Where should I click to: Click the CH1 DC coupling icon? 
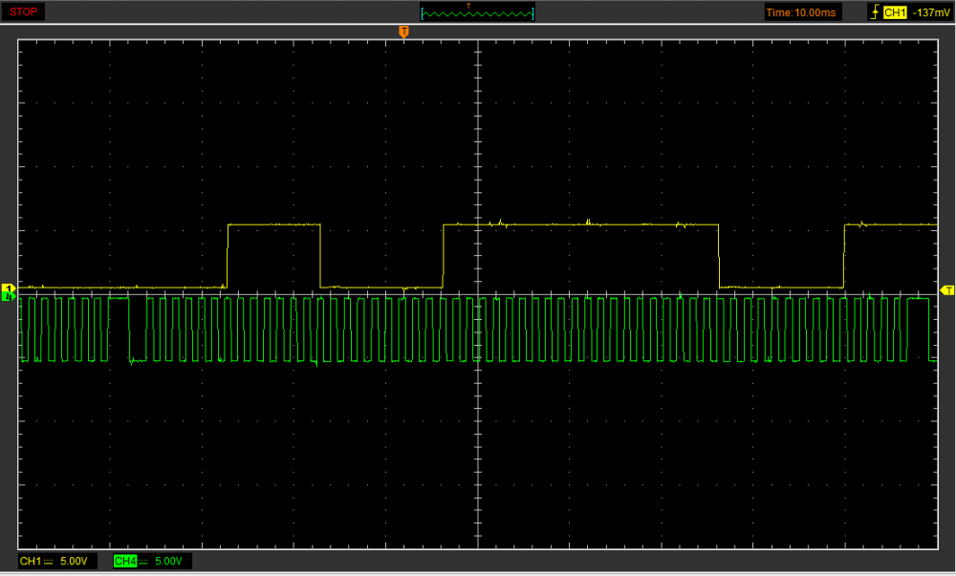[x=48, y=561]
